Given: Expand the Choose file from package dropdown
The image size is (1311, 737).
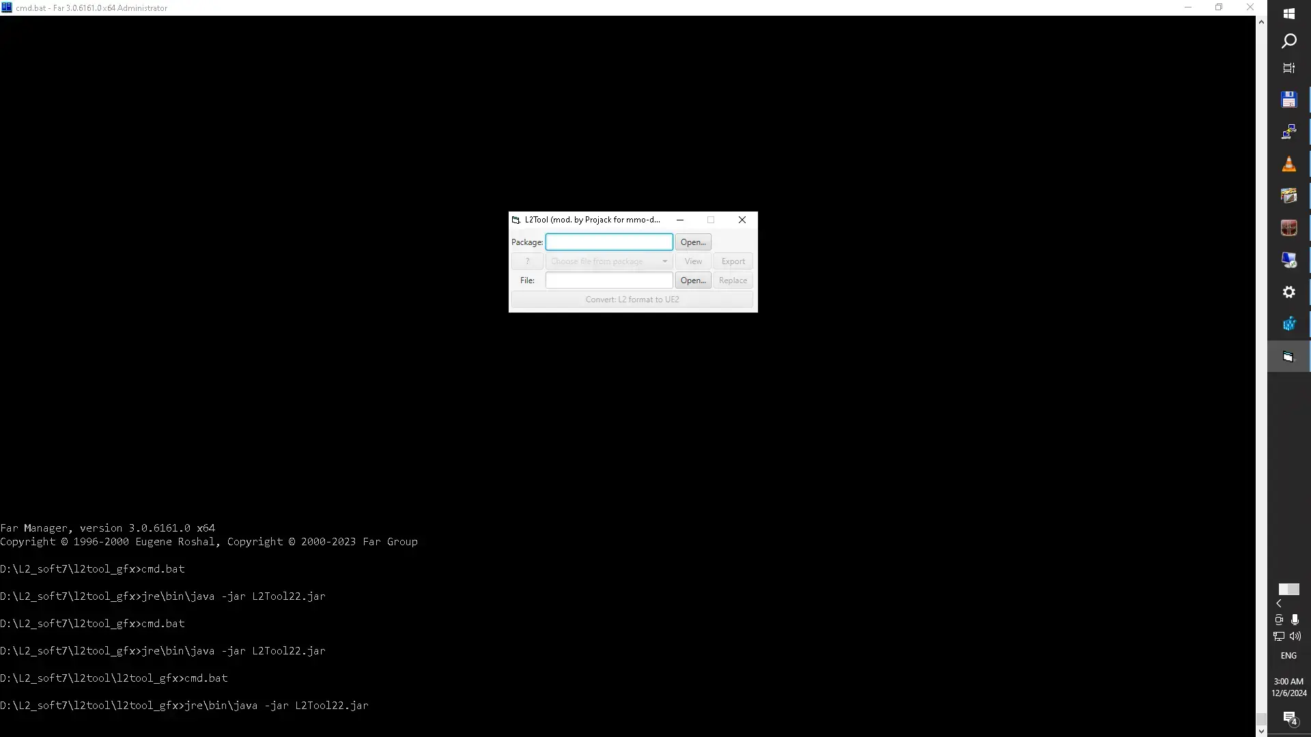Looking at the screenshot, I should pyautogui.click(x=609, y=261).
